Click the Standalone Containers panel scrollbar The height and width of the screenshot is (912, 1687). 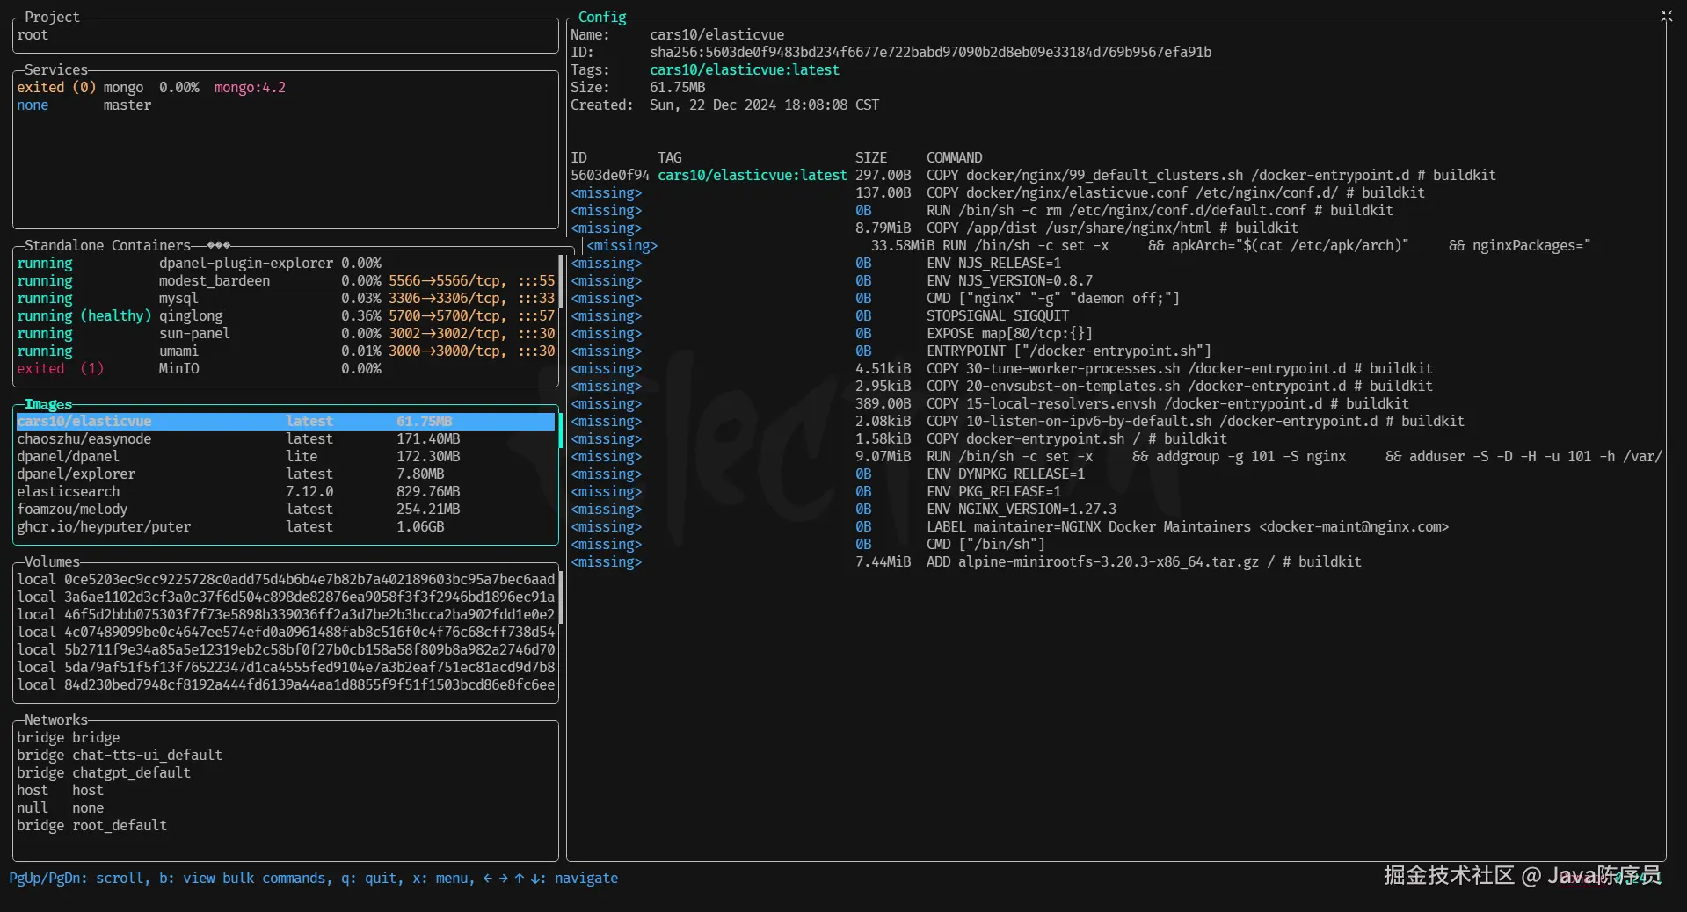tap(560, 281)
